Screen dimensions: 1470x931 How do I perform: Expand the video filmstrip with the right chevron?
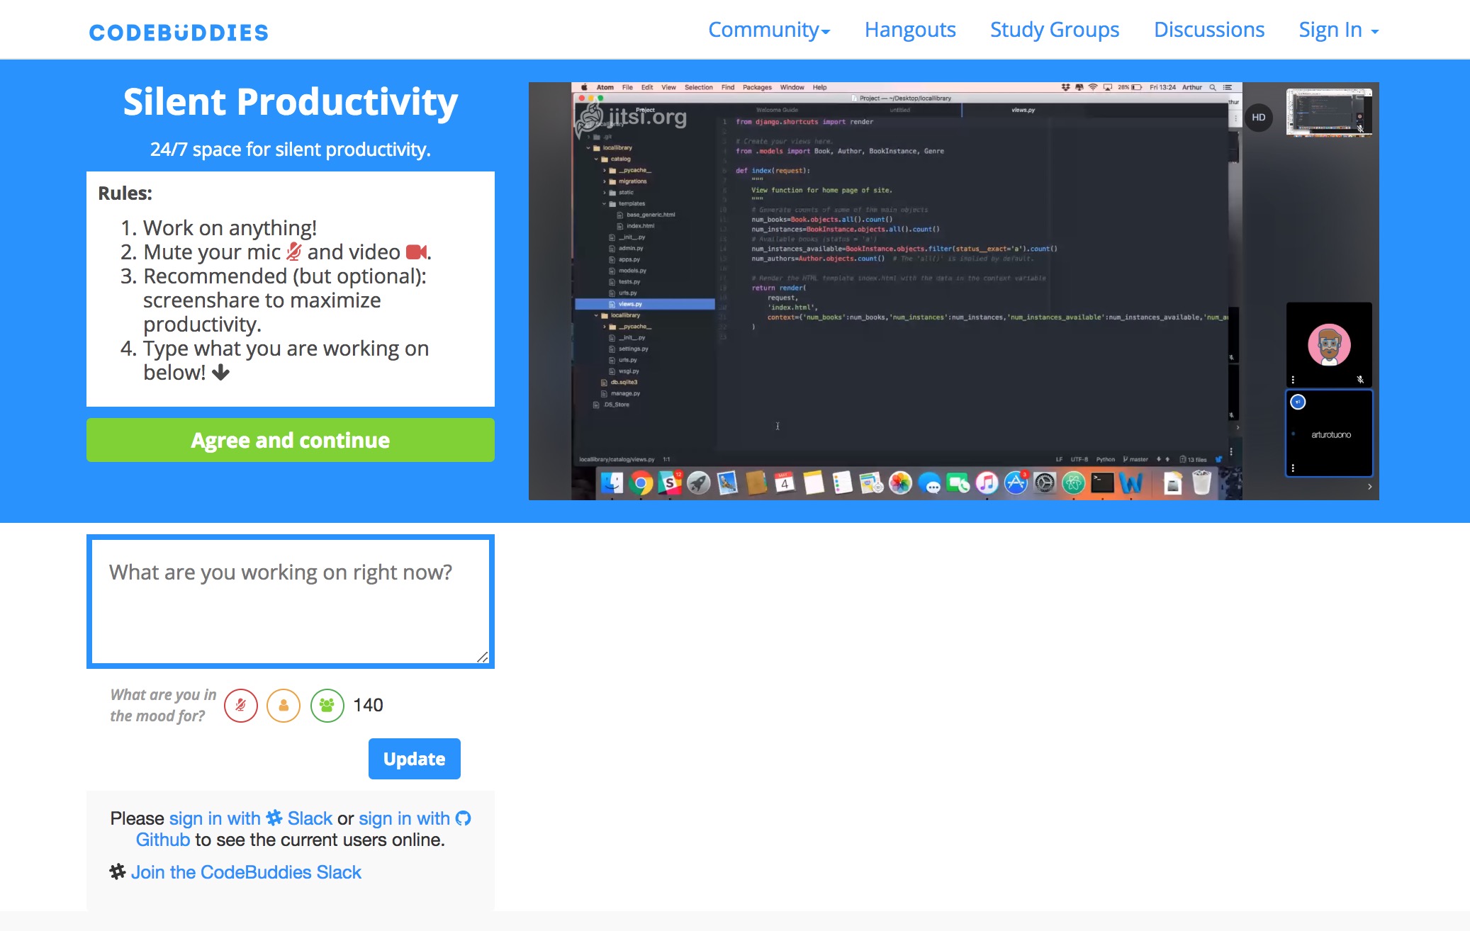(x=1370, y=487)
